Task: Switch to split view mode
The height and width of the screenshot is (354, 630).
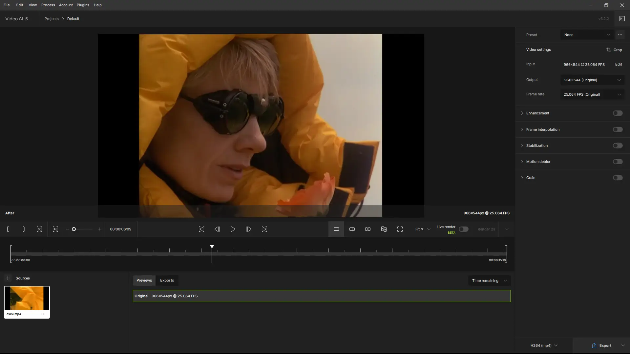Action: [x=352, y=229]
